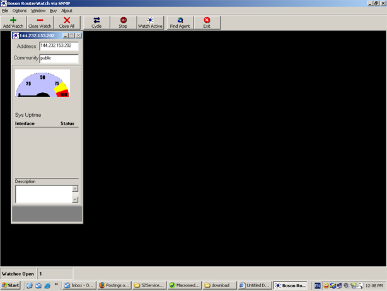Minimize the 144.232.153.202 watch window

pyautogui.click(x=66, y=35)
